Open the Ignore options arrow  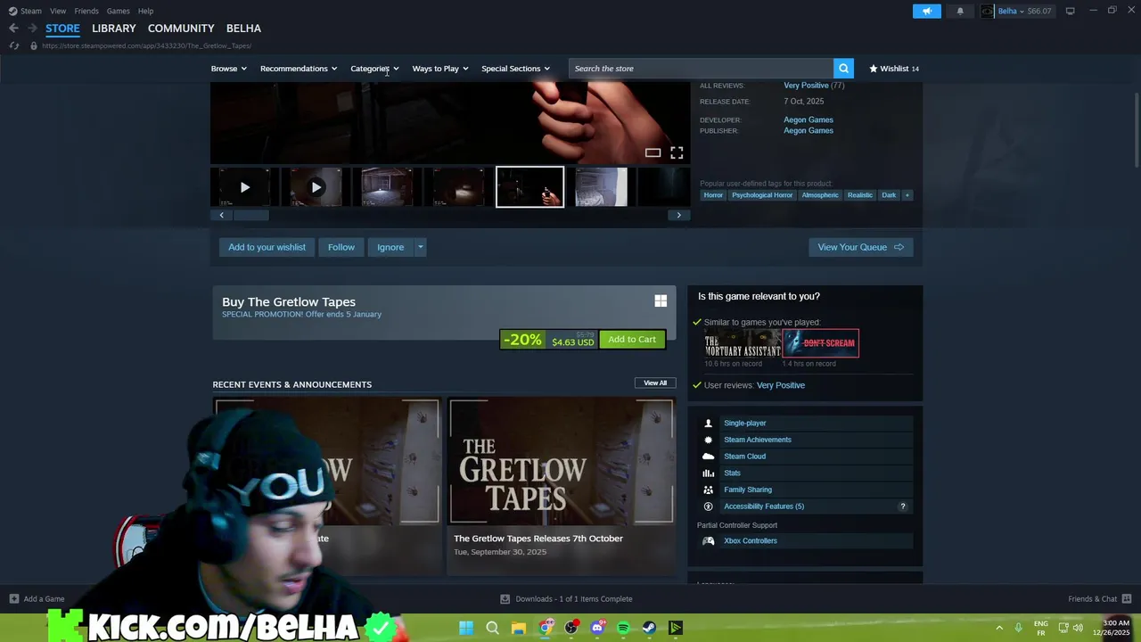point(420,247)
